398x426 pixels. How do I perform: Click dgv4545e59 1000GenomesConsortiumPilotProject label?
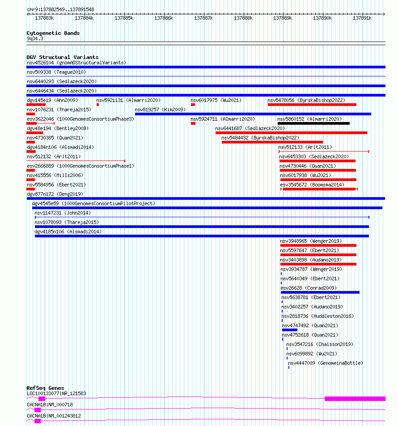point(93,203)
